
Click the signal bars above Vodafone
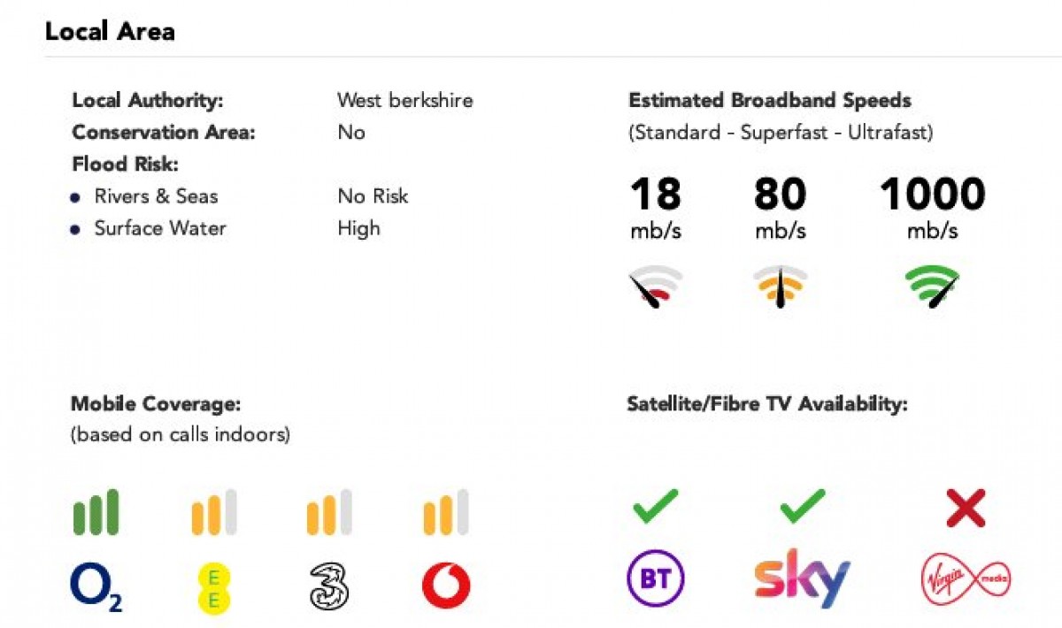(446, 512)
